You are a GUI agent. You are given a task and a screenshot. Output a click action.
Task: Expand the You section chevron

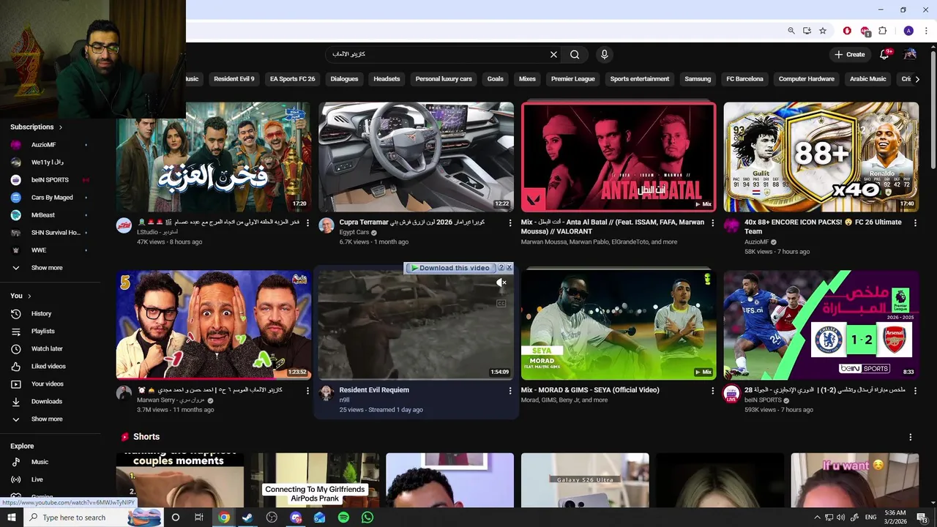[x=29, y=296]
